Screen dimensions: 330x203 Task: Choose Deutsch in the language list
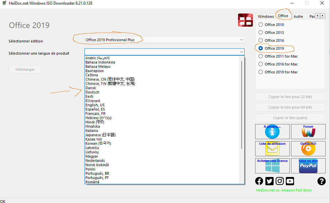click(x=92, y=92)
